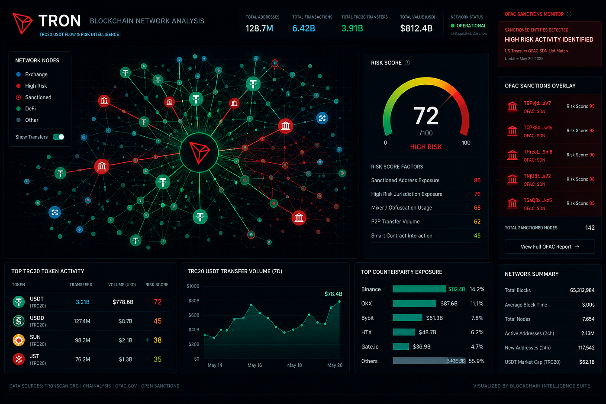This screenshot has height=404, width=606.
Task: Click the JST token icon in table
Action: pyautogui.click(x=19, y=359)
